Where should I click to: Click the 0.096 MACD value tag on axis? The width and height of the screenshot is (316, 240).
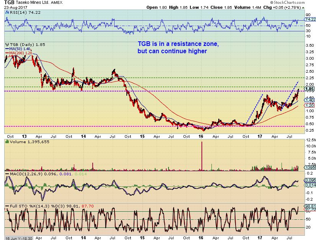coord(310,180)
